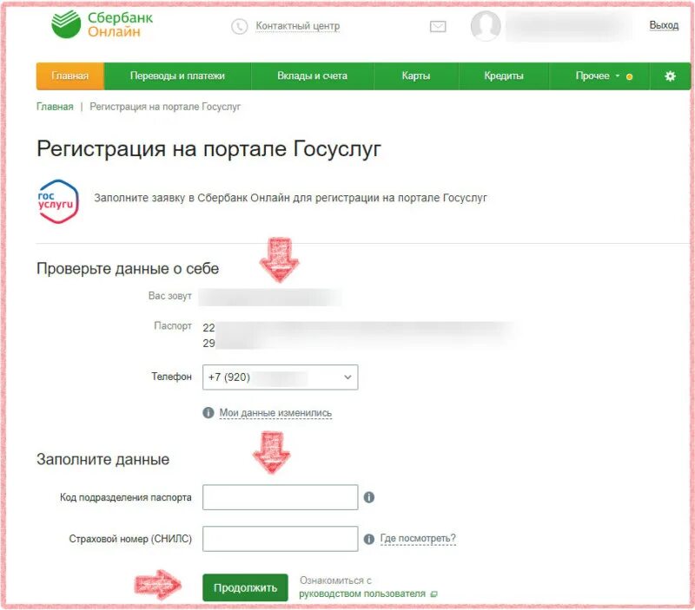Image resolution: width=695 pixels, height=610 pixels.
Task: Click the Госуслуги logo icon
Action: (58, 201)
